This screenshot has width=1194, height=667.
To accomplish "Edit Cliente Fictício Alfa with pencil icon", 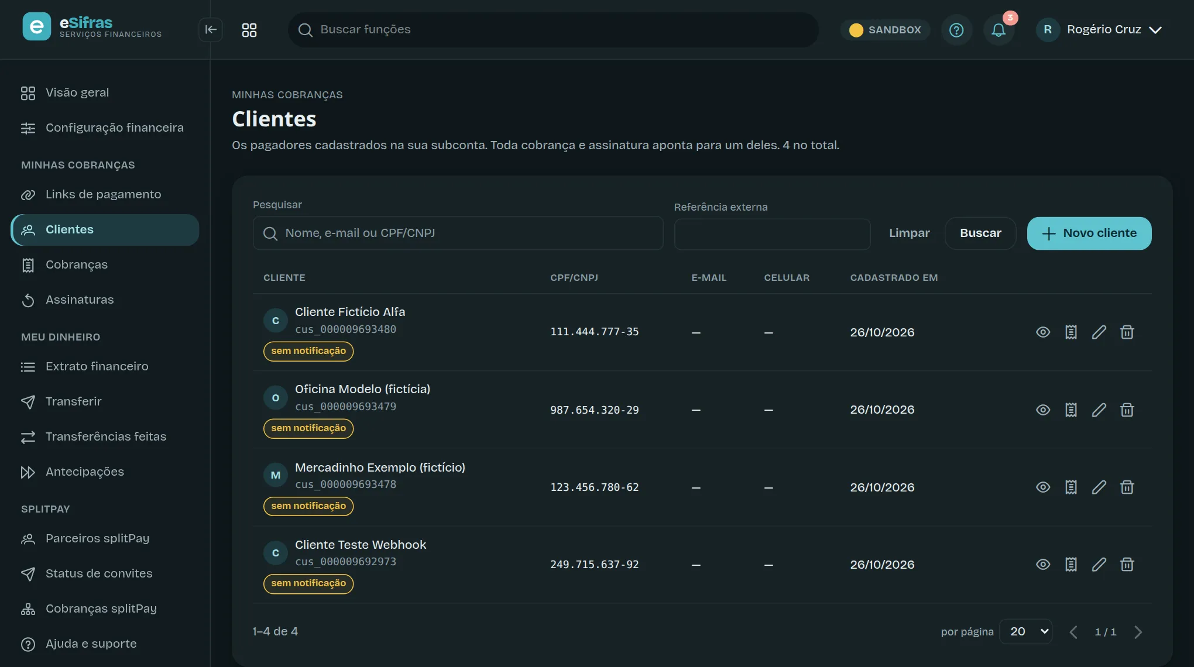I will point(1099,332).
